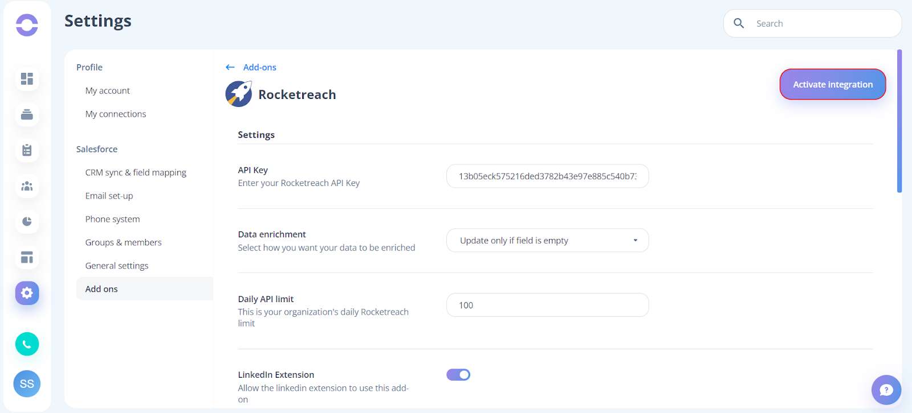Open the Data enrichment dropdown

coord(547,241)
